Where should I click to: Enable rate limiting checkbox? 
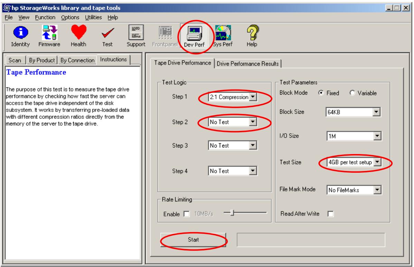tap(186, 214)
